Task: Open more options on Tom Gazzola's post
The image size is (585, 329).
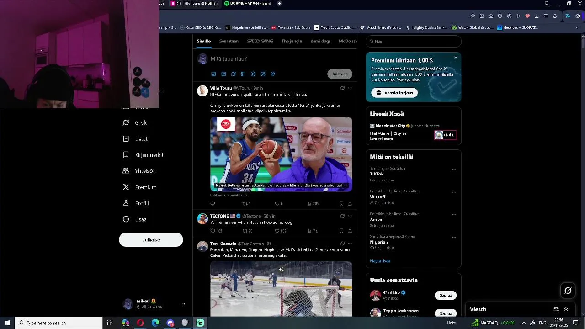Action: tap(350, 244)
